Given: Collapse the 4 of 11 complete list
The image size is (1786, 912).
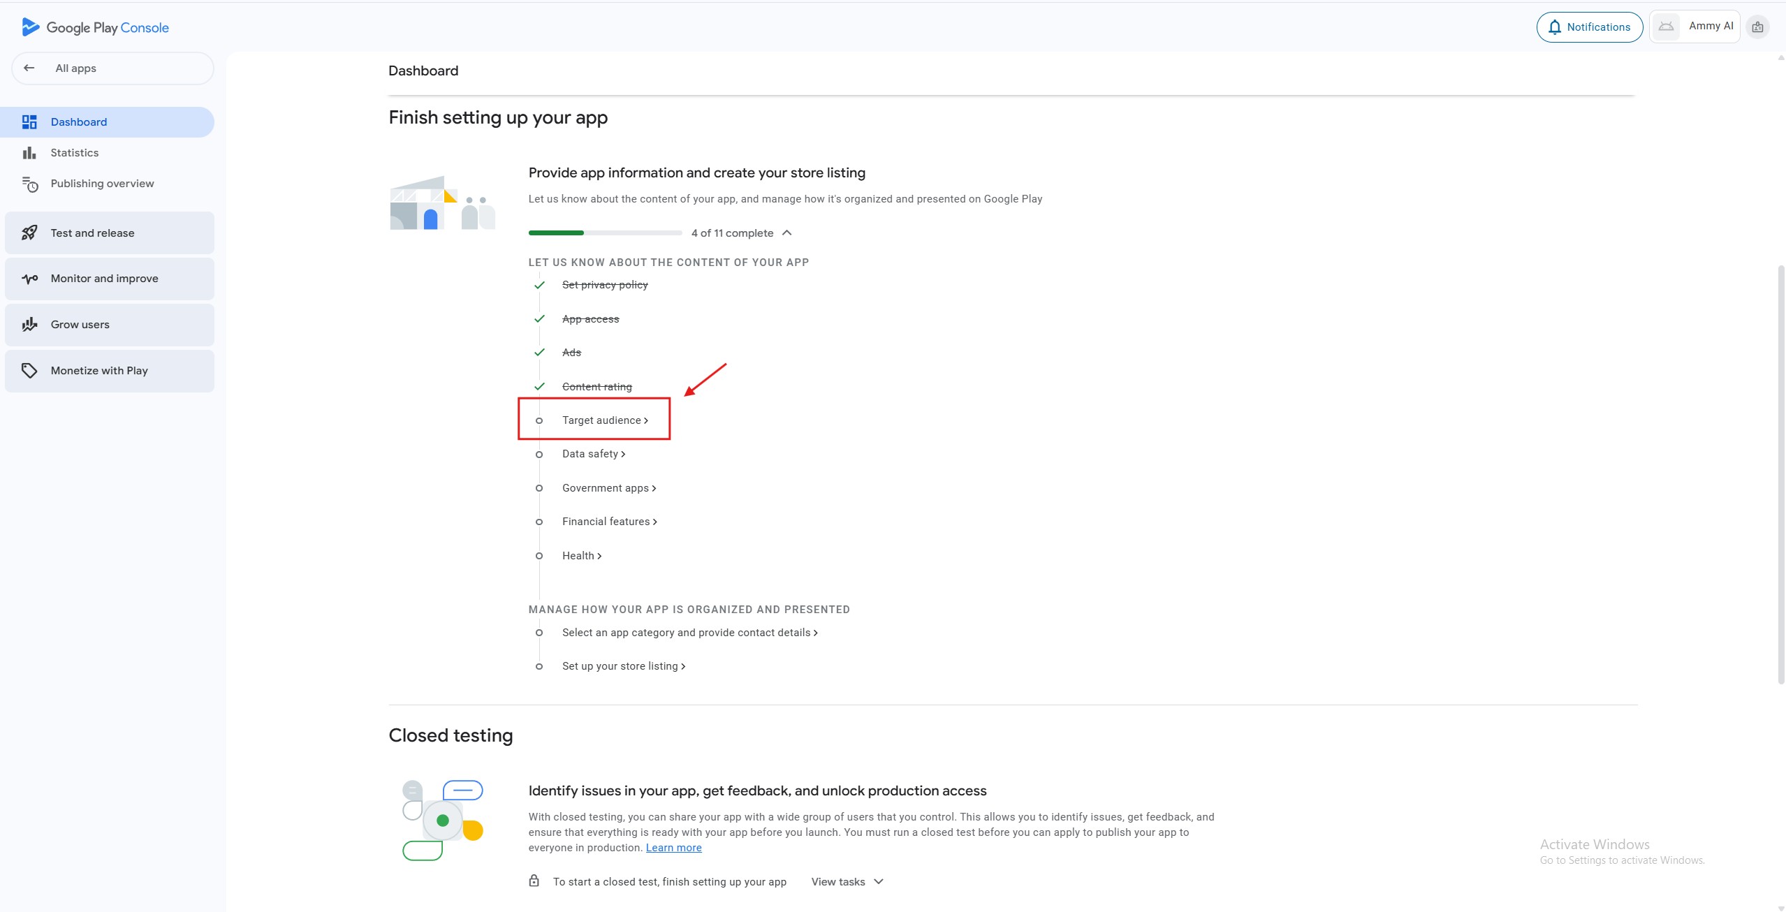Looking at the screenshot, I should pos(787,233).
